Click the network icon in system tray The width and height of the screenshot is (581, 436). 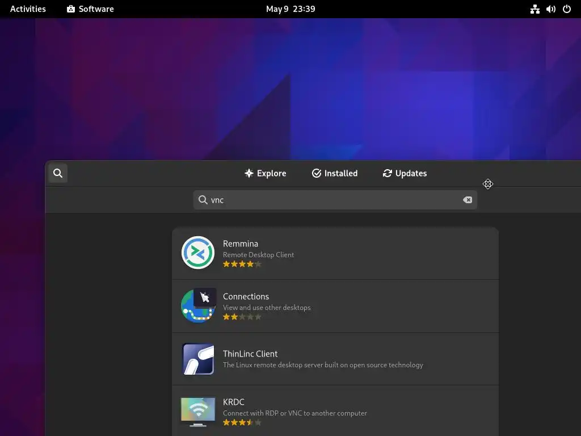(x=534, y=9)
